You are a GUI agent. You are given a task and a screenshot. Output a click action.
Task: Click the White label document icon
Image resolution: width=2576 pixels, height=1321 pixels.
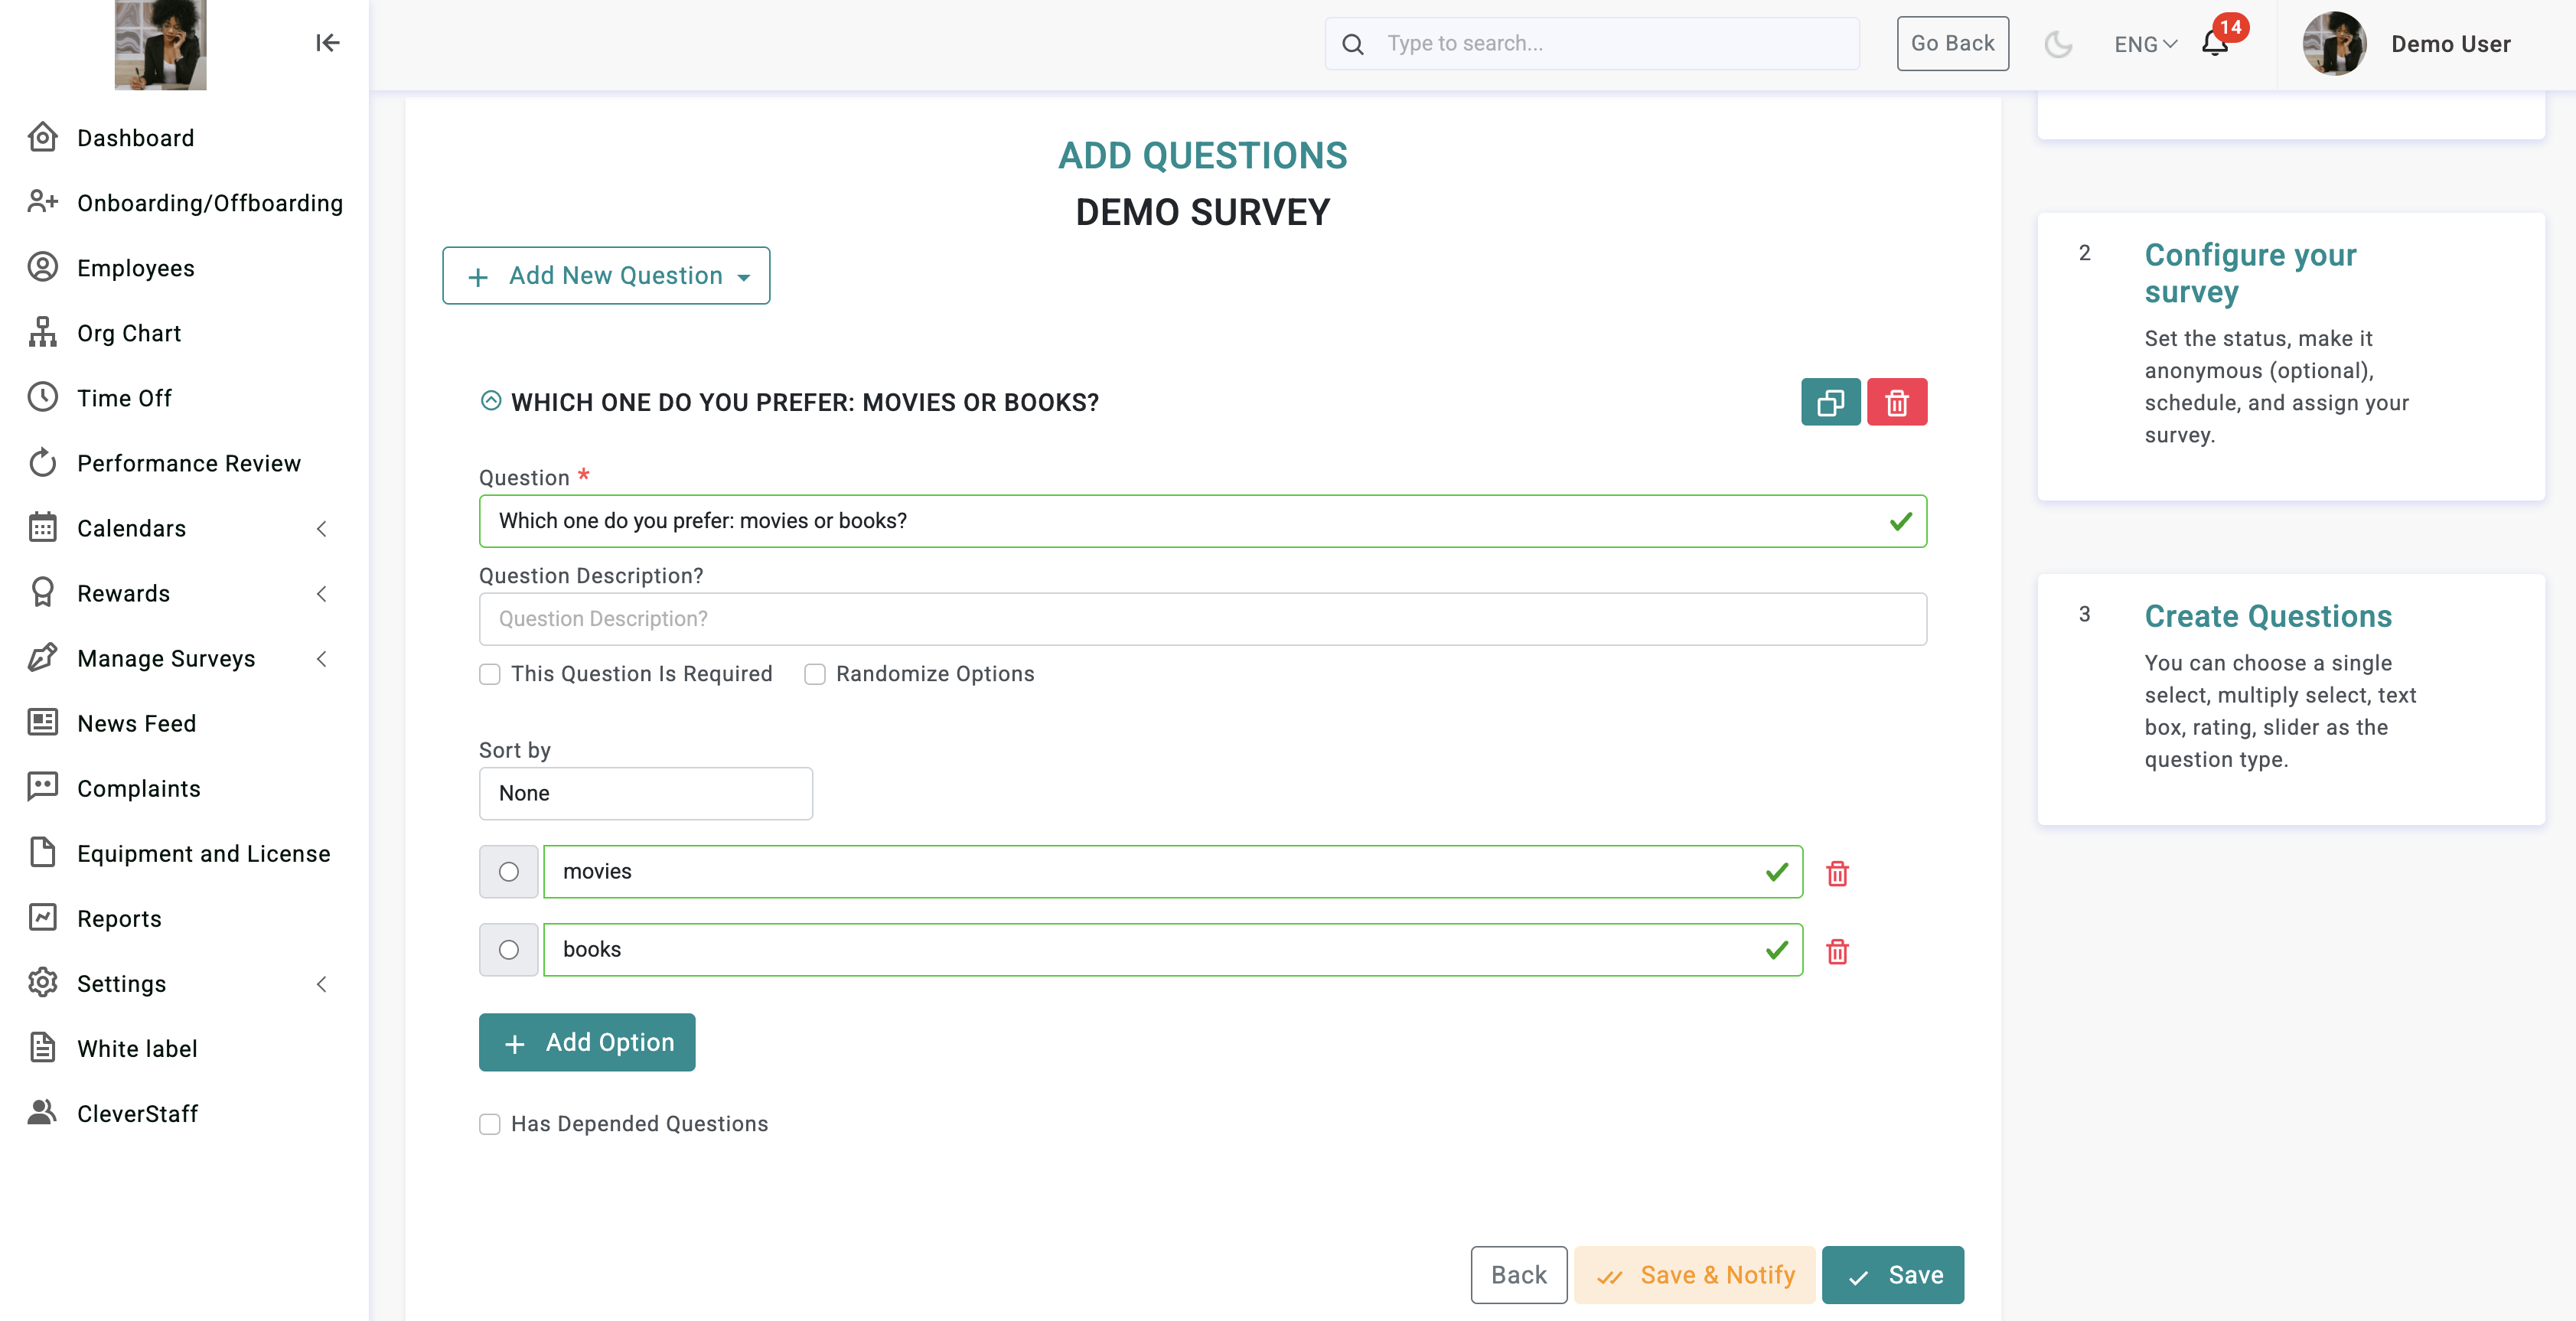tap(42, 1047)
